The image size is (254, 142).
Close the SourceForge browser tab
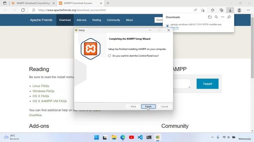(54, 3)
